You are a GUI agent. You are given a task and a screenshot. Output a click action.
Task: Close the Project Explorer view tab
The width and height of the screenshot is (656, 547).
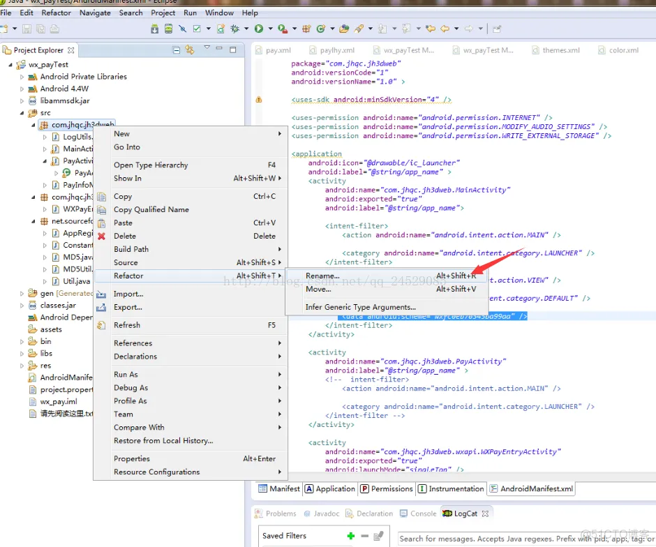coord(71,50)
